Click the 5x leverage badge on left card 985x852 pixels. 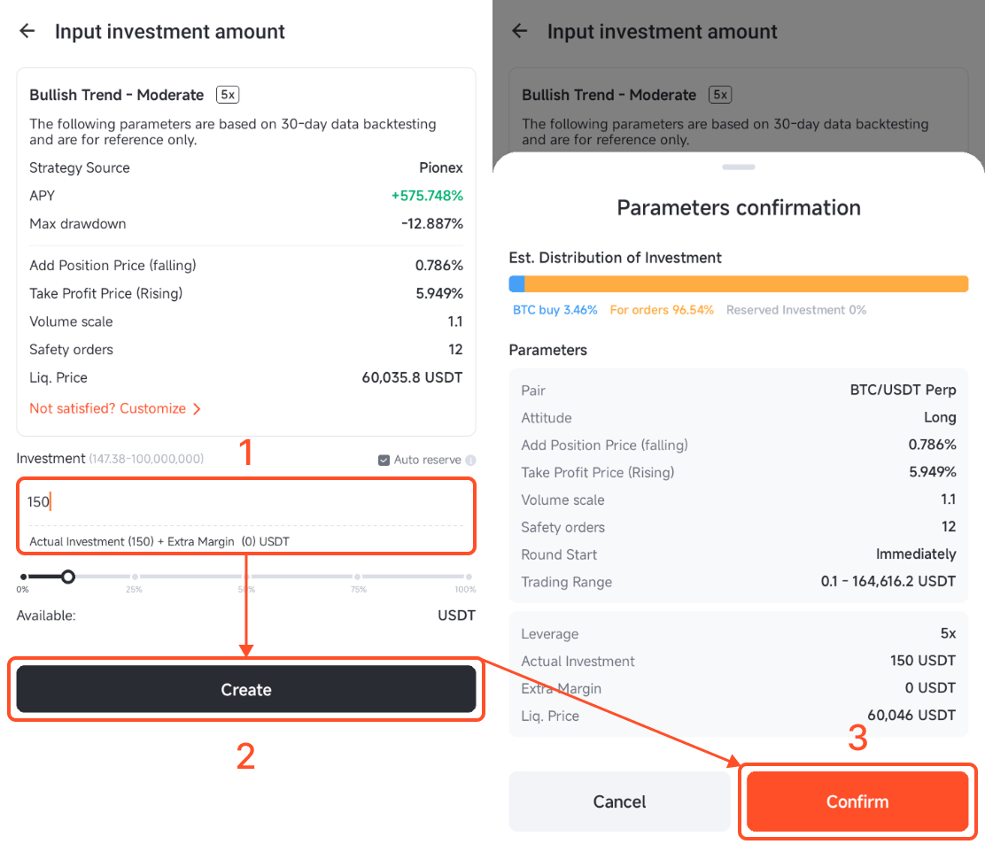click(x=228, y=95)
